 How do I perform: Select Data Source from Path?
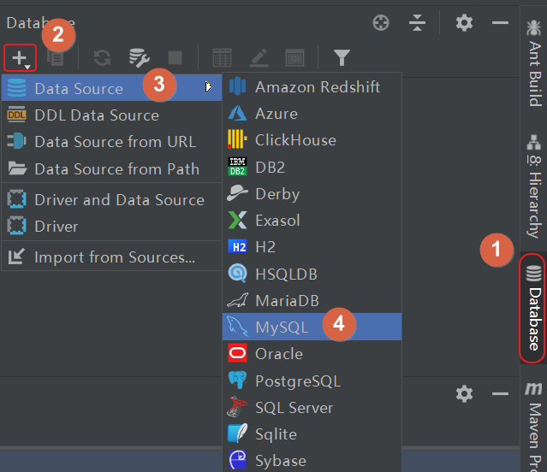pos(112,169)
